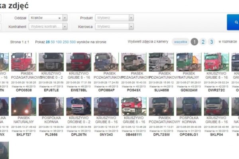Open truck photo SKLFT27
Image resolution: width=239 pixels, height=159 pixels.
pos(24,107)
